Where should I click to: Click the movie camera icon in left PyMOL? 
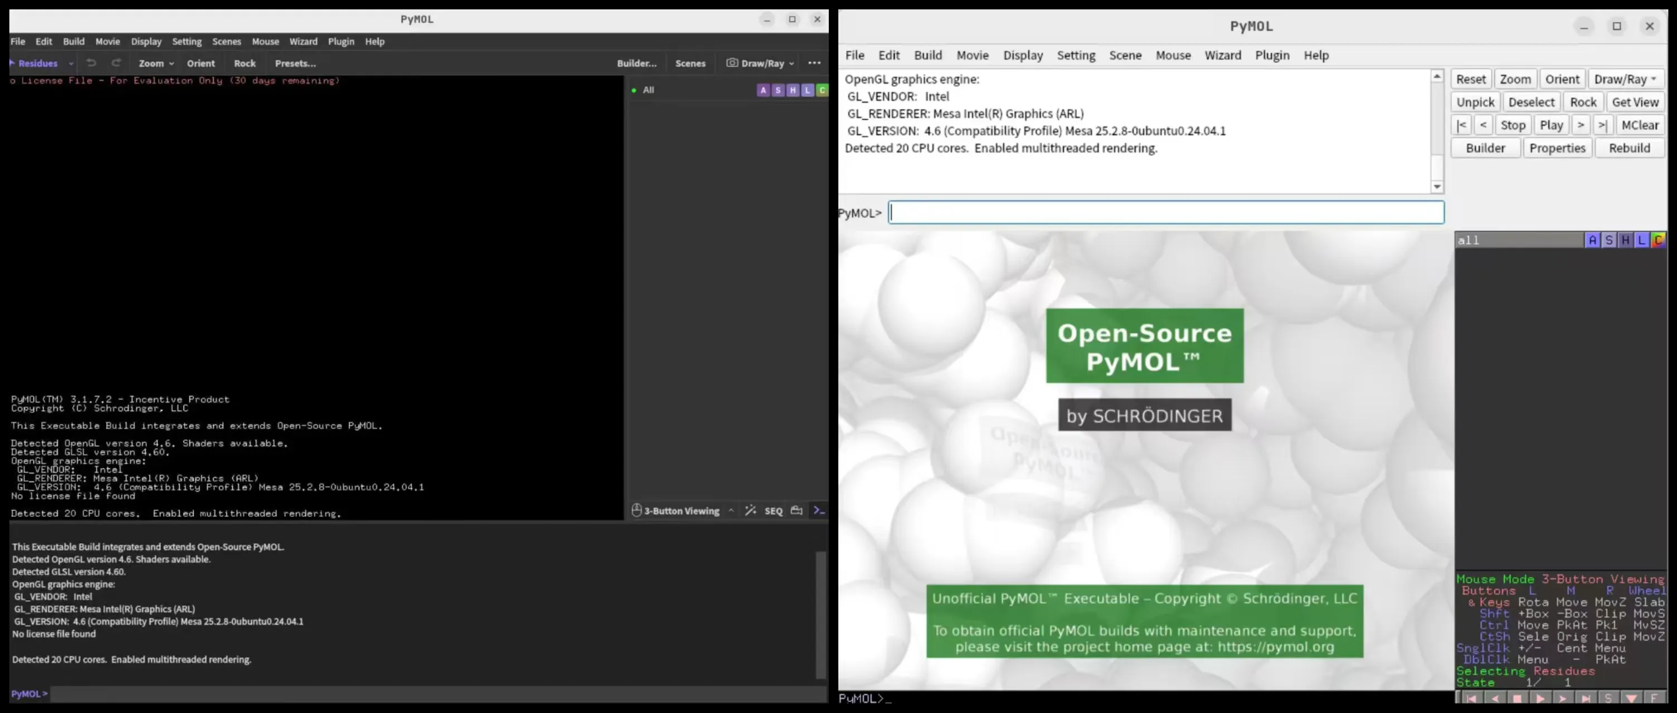coord(796,511)
